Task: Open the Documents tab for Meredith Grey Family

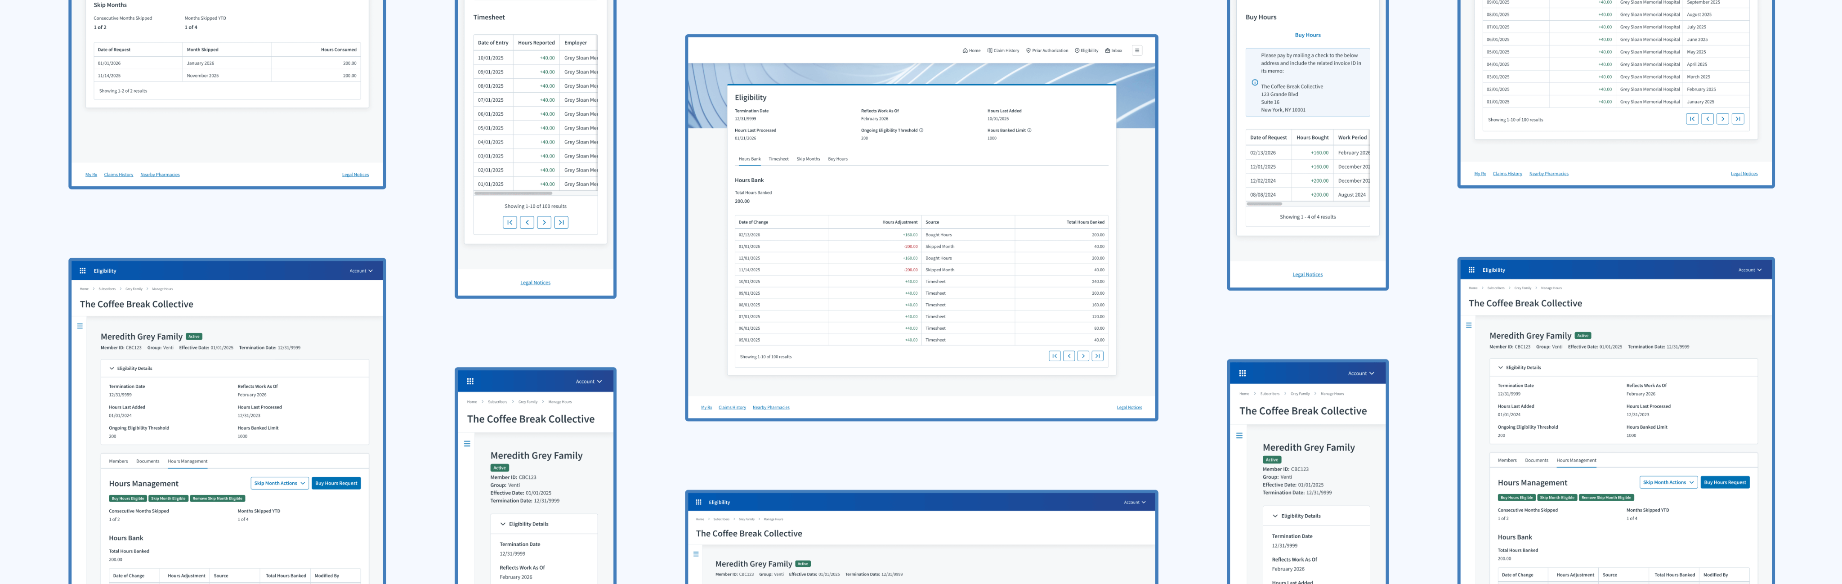Action: (148, 461)
